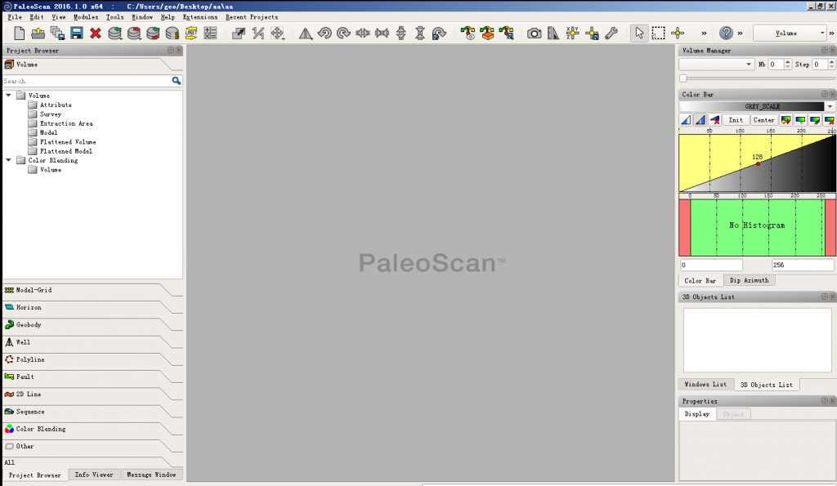Click the red 128 control point on color curve
The height and width of the screenshot is (486, 837).
pyautogui.click(x=758, y=164)
